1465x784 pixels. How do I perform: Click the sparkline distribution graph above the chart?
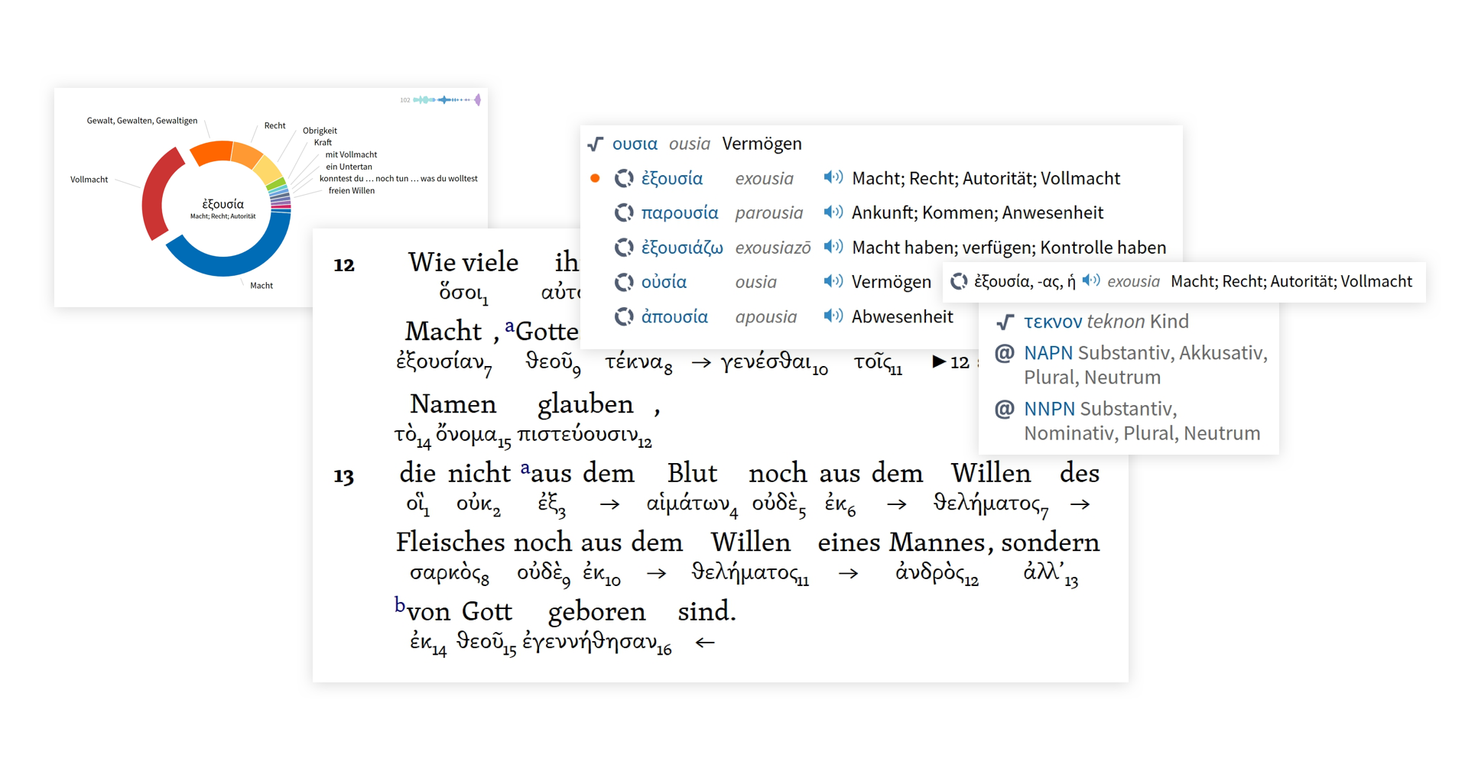pos(447,100)
